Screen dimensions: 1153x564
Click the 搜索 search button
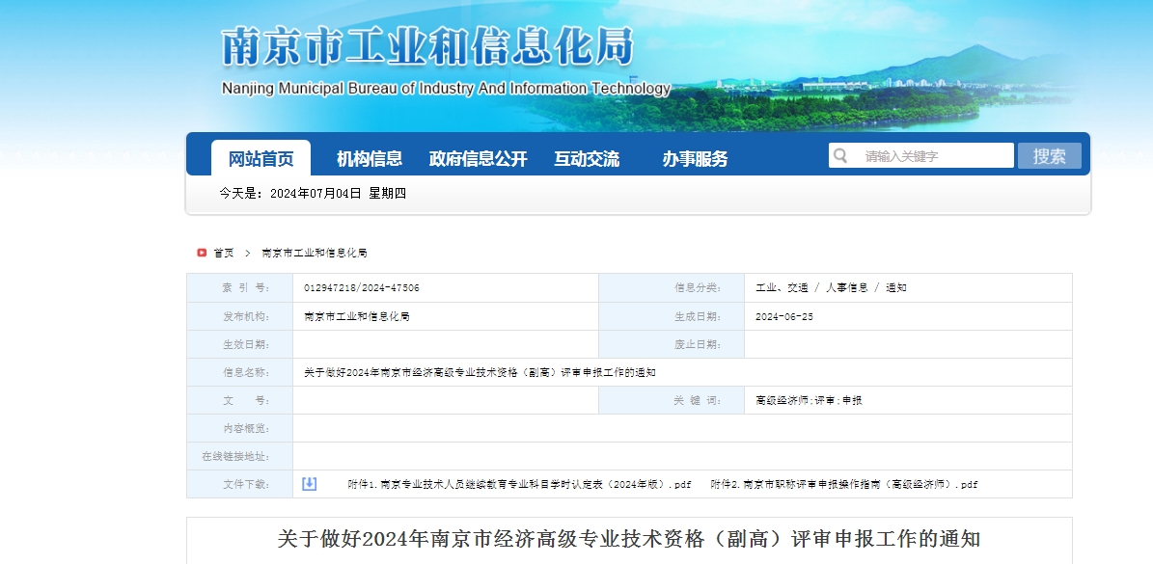[1049, 154]
